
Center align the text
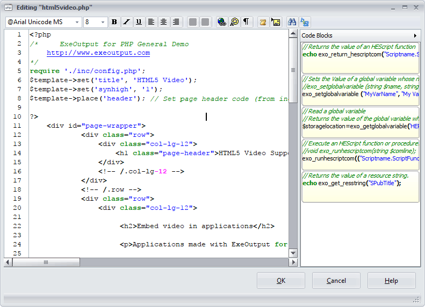(x=163, y=22)
